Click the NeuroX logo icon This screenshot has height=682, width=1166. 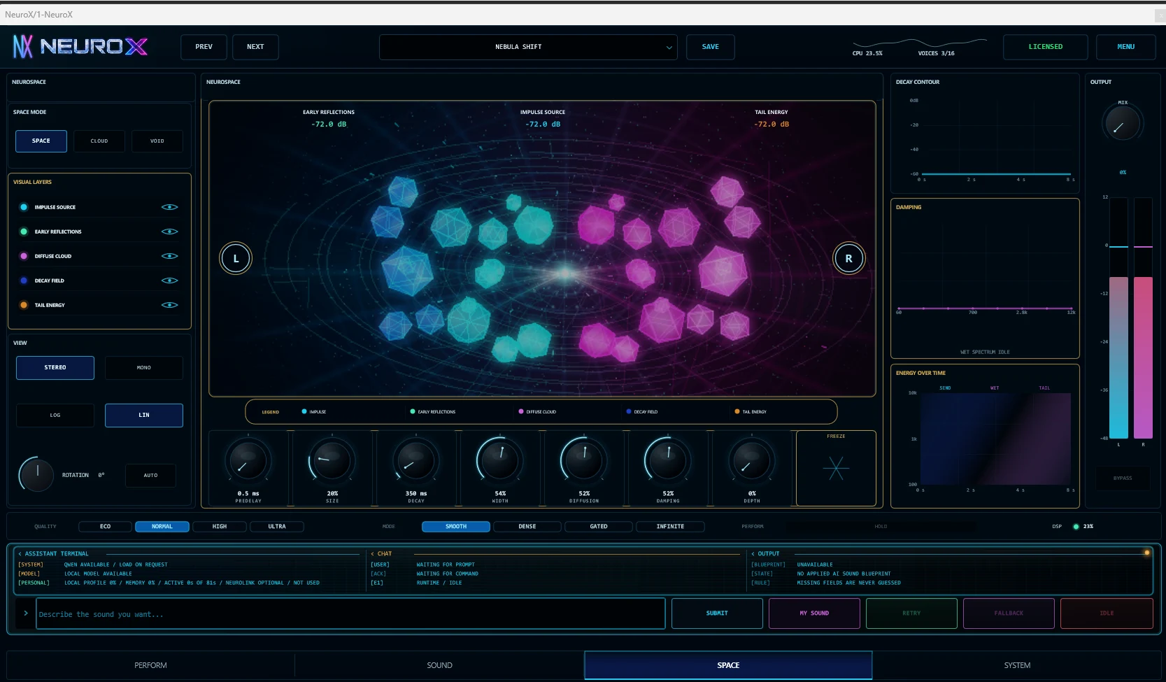point(23,47)
